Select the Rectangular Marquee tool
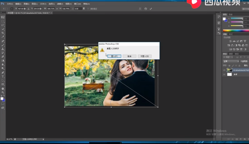The width and height of the screenshot is (249, 144). click(x=3, y=21)
